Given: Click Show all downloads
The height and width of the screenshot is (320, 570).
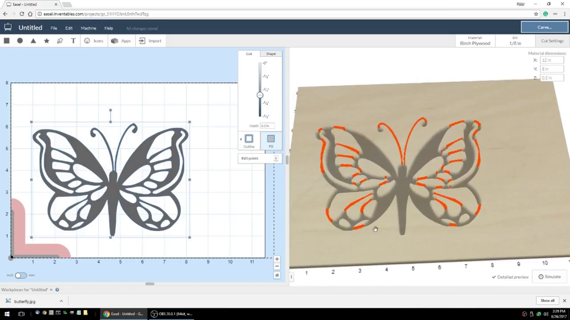Looking at the screenshot, I should [x=548, y=301].
